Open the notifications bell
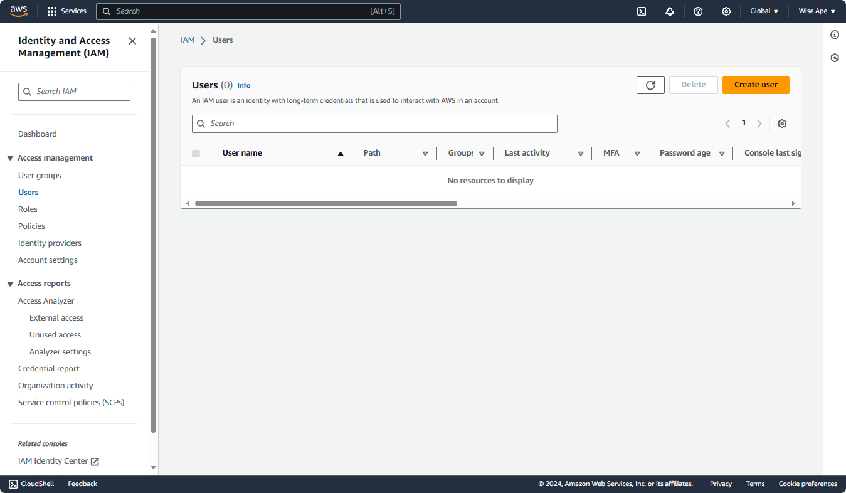The width and height of the screenshot is (846, 493). coord(670,11)
